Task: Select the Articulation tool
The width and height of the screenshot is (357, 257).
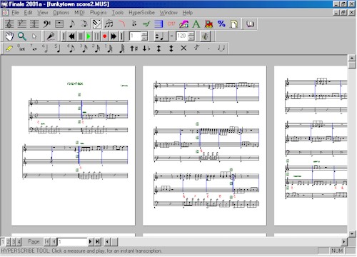Action: click(x=134, y=24)
